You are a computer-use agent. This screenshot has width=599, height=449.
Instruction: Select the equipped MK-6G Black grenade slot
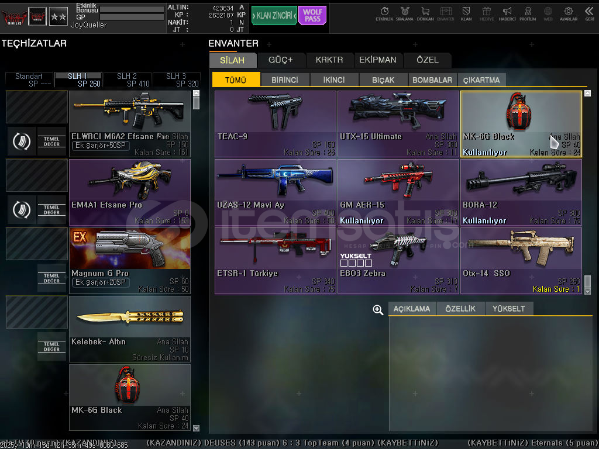130,398
